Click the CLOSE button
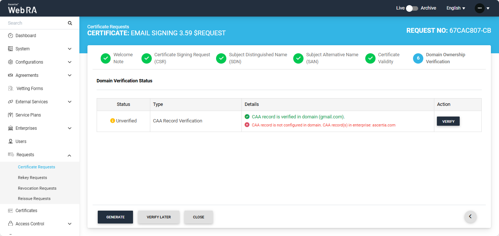The image size is (499, 236). pos(198,217)
